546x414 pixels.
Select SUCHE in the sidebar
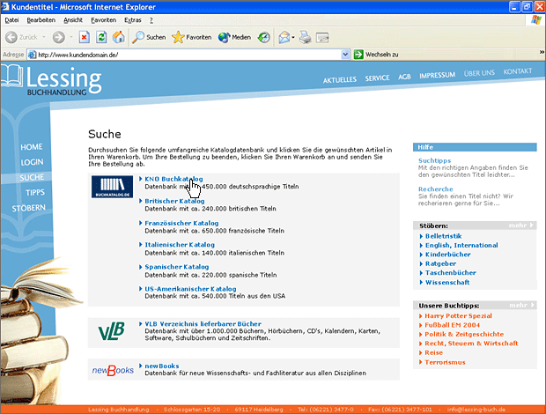click(x=32, y=178)
